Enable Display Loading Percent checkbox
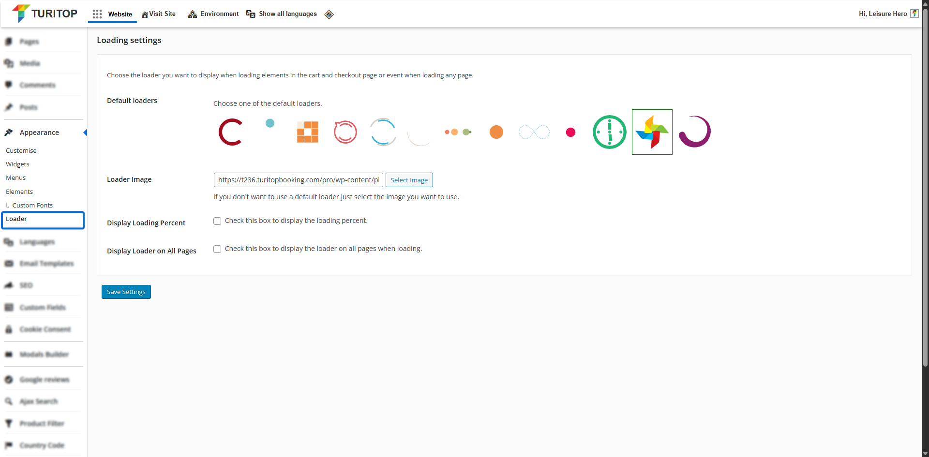929x457 pixels. [217, 221]
